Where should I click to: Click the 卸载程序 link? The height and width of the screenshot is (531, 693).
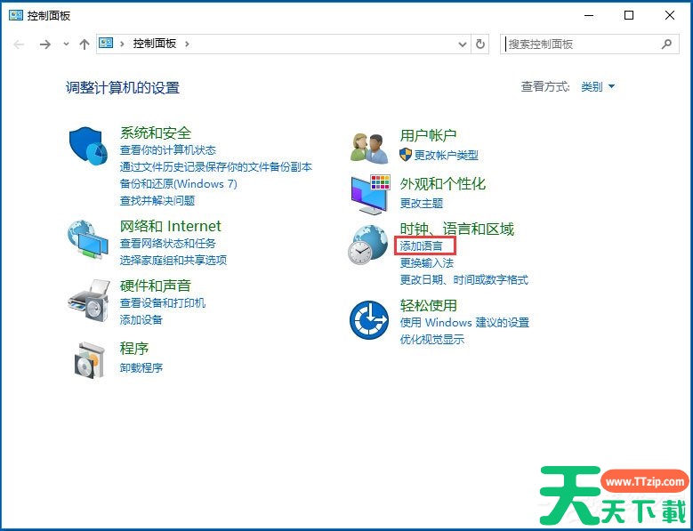[x=141, y=367]
